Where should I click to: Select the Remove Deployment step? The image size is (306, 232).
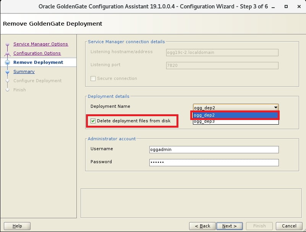pyautogui.click(x=38, y=62)
